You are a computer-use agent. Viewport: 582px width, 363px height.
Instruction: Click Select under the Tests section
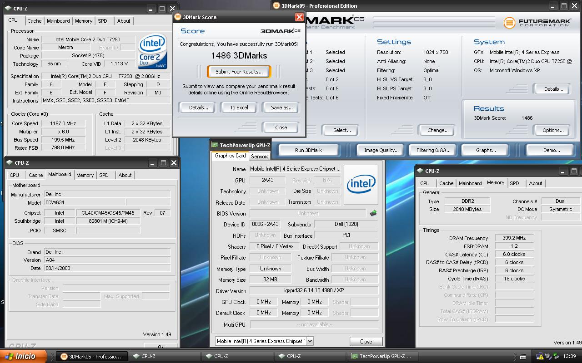(x=341, y=130)
